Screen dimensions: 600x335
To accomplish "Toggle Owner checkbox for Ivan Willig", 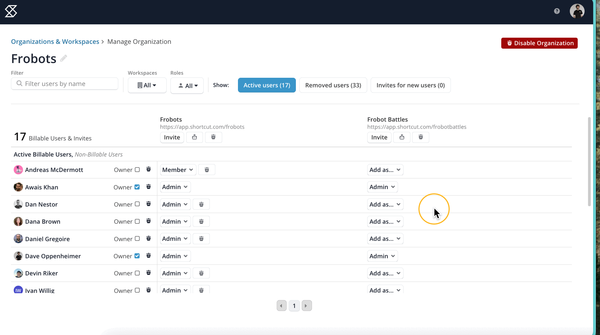I will pyautogui.click(x=137, y=290).
